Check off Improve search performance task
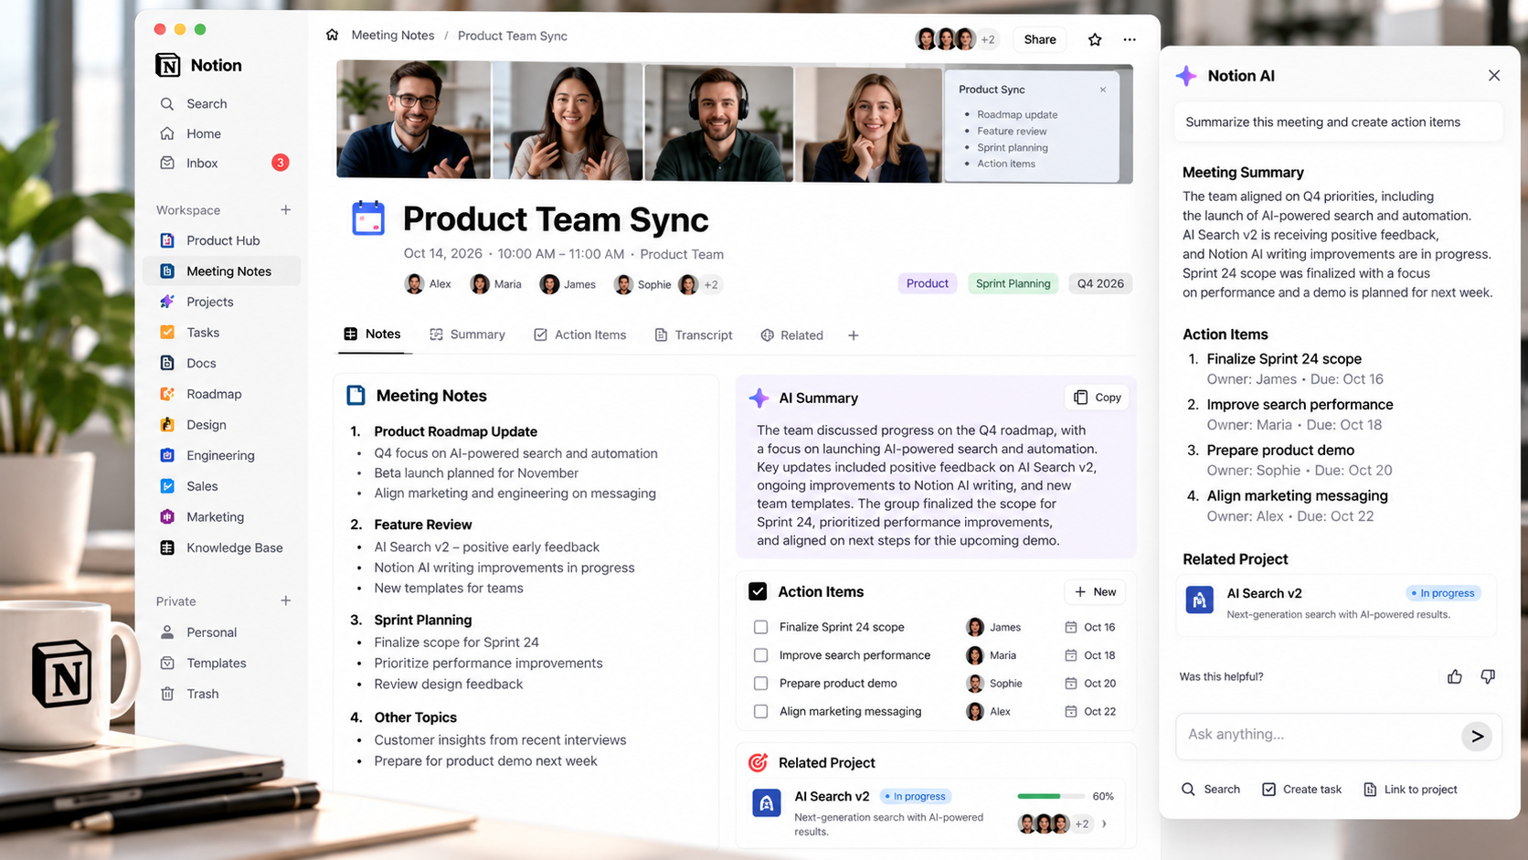This screenshot has width=1528, height=860. (x=760, y=655)
